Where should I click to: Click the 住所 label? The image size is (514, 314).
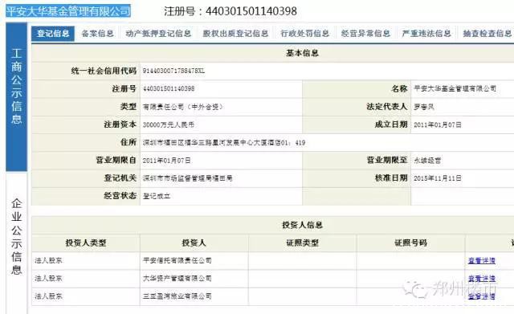point(128,142)
